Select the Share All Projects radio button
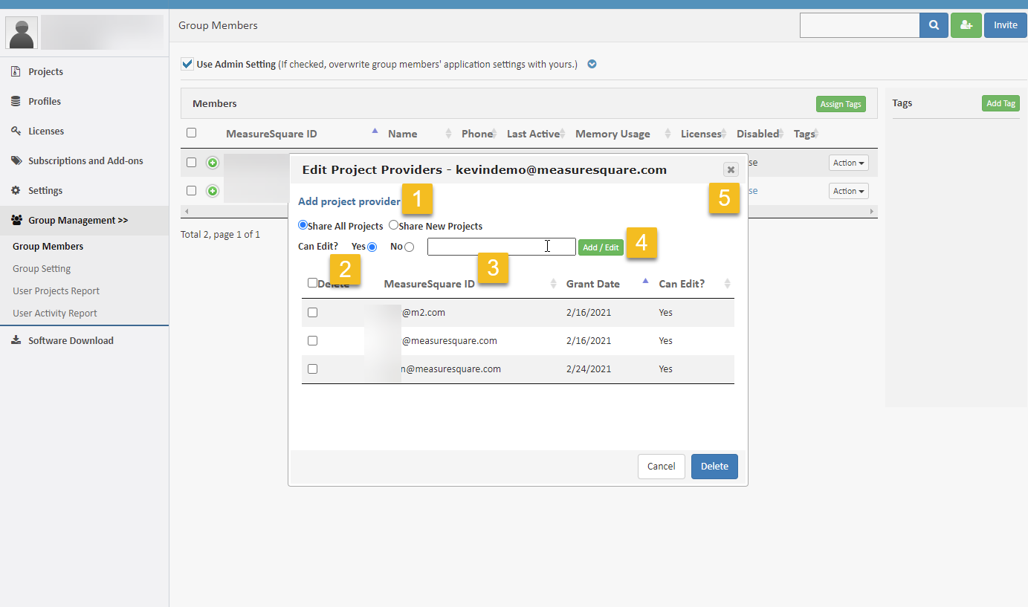 303,225
